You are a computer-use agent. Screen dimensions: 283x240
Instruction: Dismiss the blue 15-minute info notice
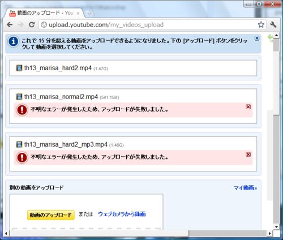[257, 38]
